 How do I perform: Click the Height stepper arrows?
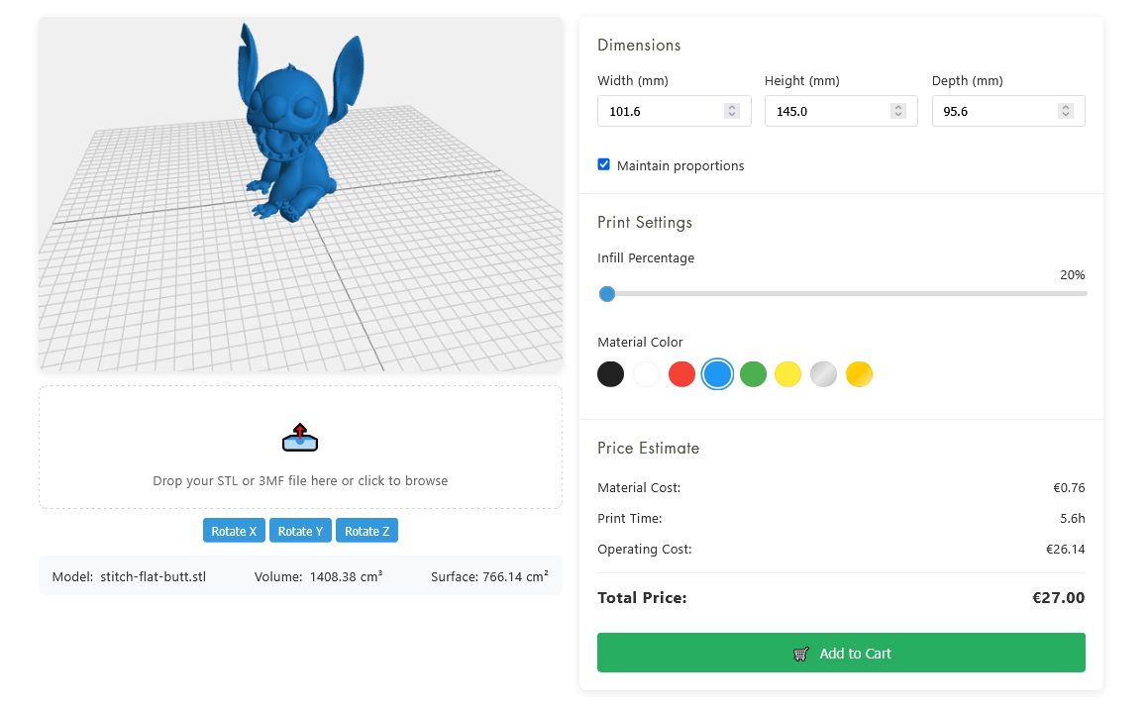click(898, 112)
